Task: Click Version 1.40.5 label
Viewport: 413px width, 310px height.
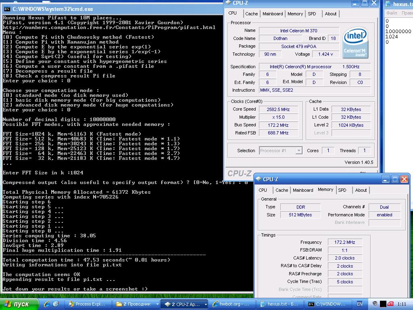Action: click(x=359, y=162)
